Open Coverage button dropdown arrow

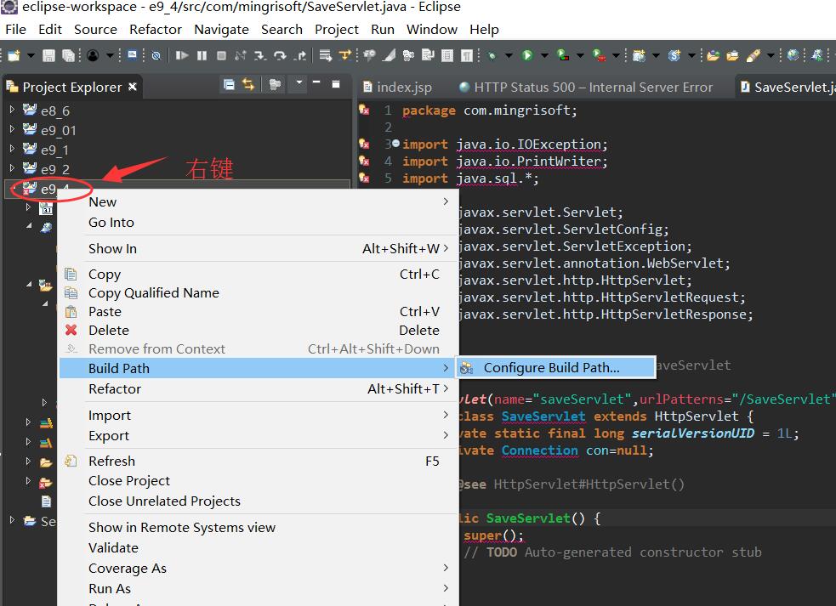[580, 55]
